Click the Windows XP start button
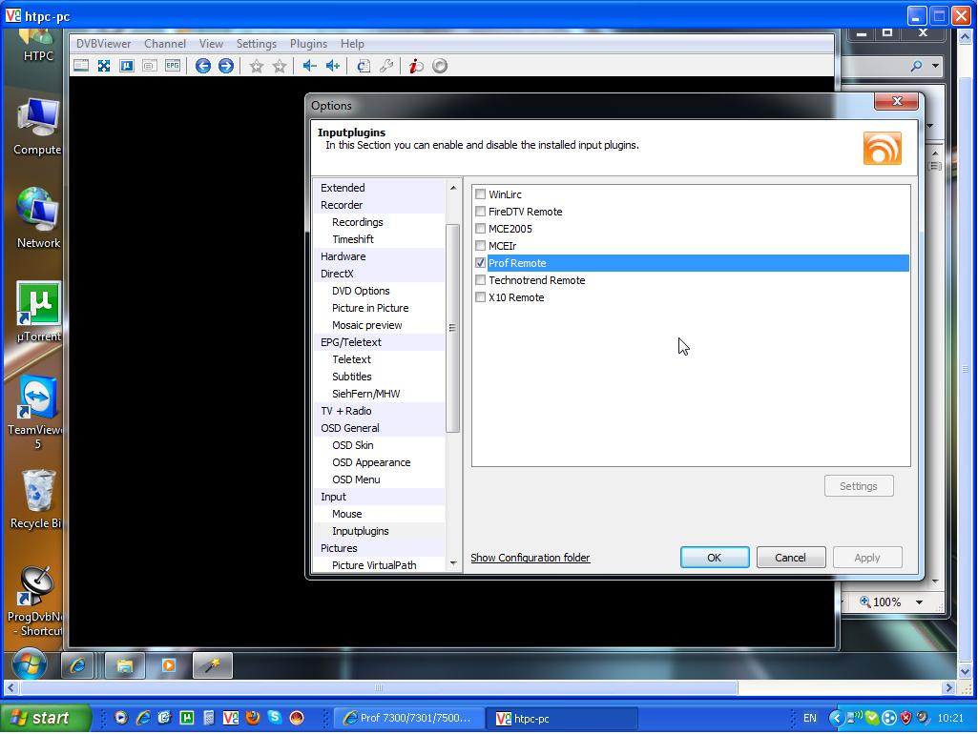The height and width of the screenshot is (734, 978). click(46, 719)
